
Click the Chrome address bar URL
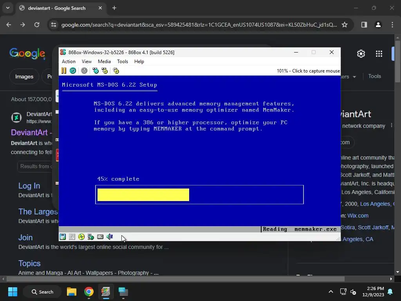click(199, 25)
